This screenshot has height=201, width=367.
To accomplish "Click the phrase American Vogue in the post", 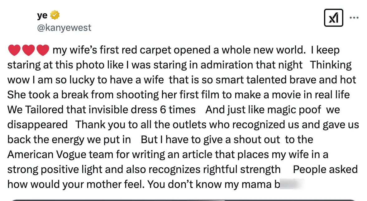I will pyautogui.click(x=46, y=154).
